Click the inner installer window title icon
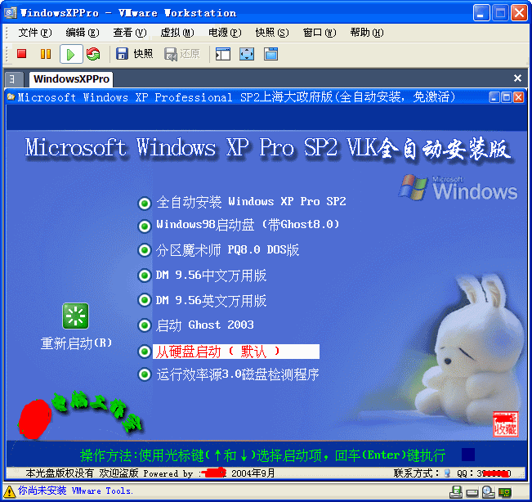Image resolution: width=532 pixels, height=502 pixels. click(x=11, y=97)
